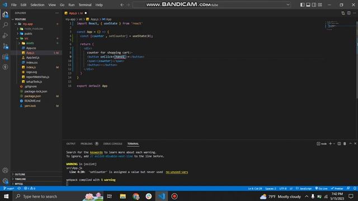Image resolution: width=358 pixels, height=201 pixels.
Task: Open the Source Control view
Action: 5,46
